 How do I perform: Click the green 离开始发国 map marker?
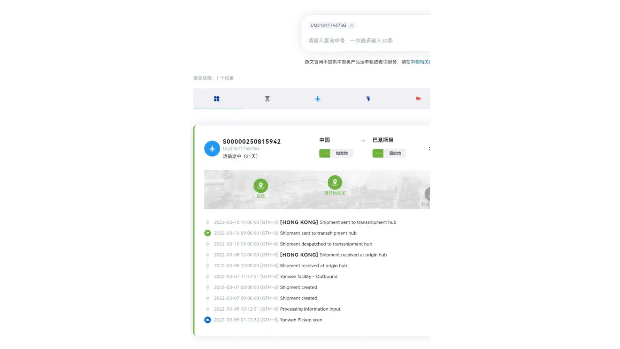point(335,183)
